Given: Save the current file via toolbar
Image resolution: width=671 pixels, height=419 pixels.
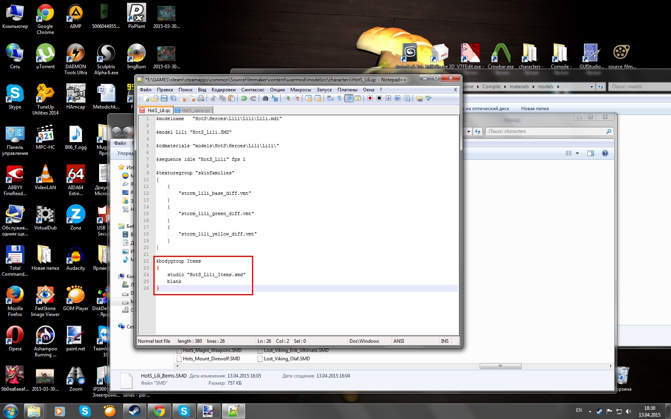Looking at the screenshot, I should click(164, 99).
